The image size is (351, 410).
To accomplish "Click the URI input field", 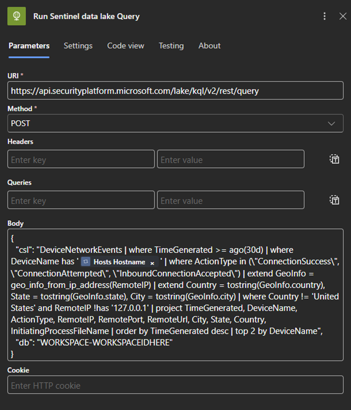I will 175,91.
